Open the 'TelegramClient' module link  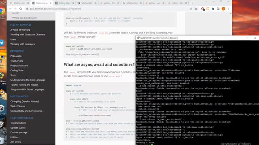[18, 123]
